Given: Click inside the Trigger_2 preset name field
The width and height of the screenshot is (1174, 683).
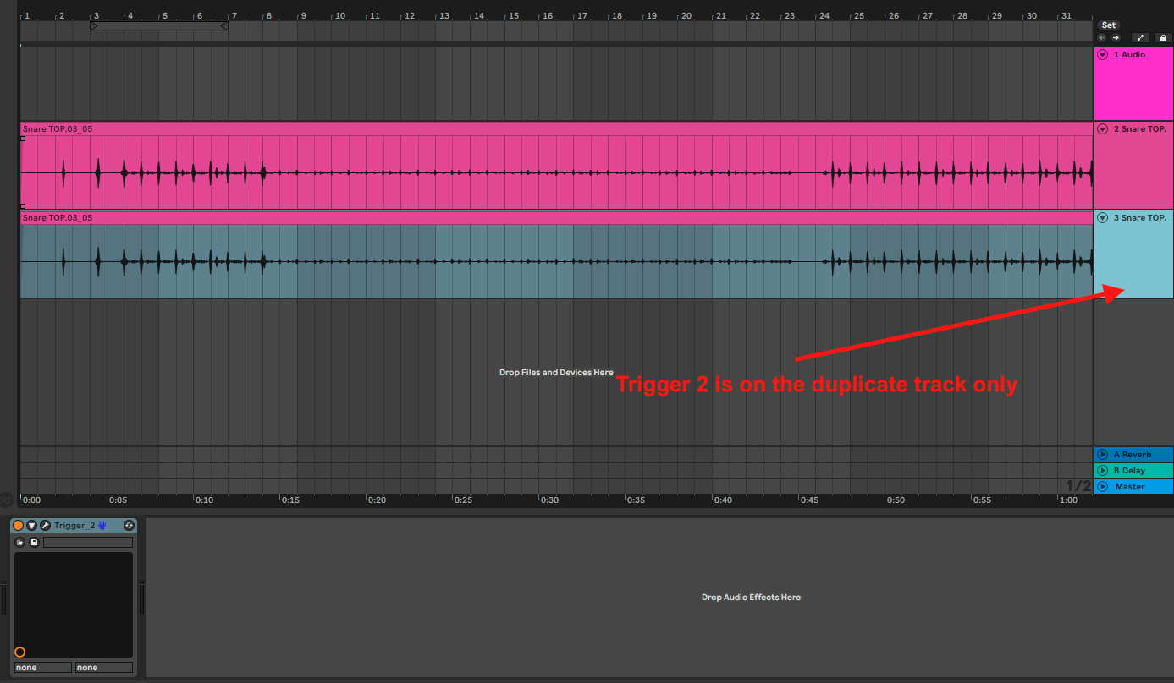Looking at the screenshot, I should pyautogui.click(x=88, y=542).
